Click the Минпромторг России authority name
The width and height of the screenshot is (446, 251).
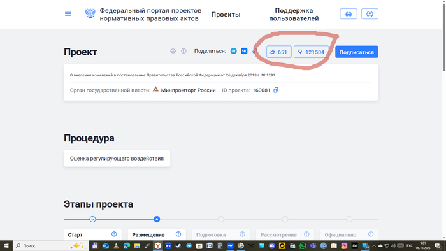coord(189,90)
